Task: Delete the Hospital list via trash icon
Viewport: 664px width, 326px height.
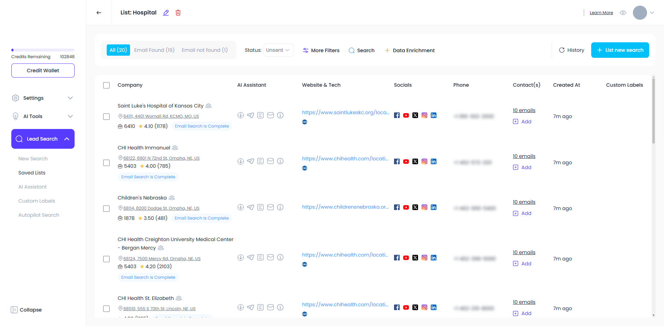Action: 178,13
